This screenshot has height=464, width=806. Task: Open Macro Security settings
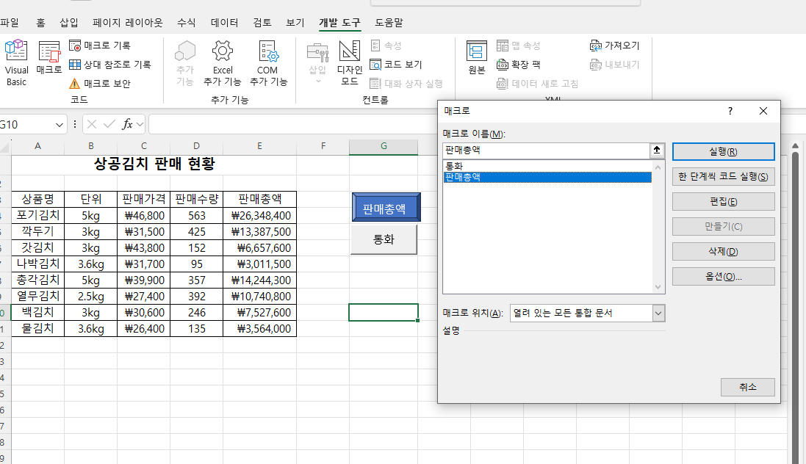tap(100, 84)
